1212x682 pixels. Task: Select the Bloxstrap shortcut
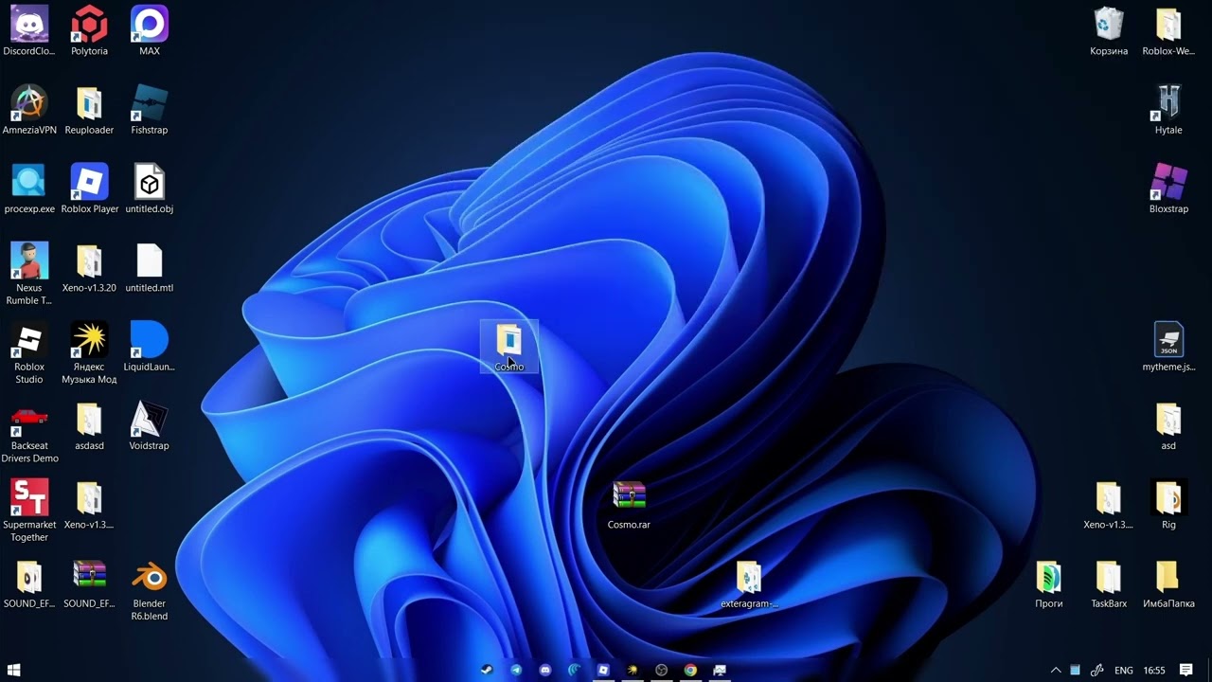pos(1168,188)
